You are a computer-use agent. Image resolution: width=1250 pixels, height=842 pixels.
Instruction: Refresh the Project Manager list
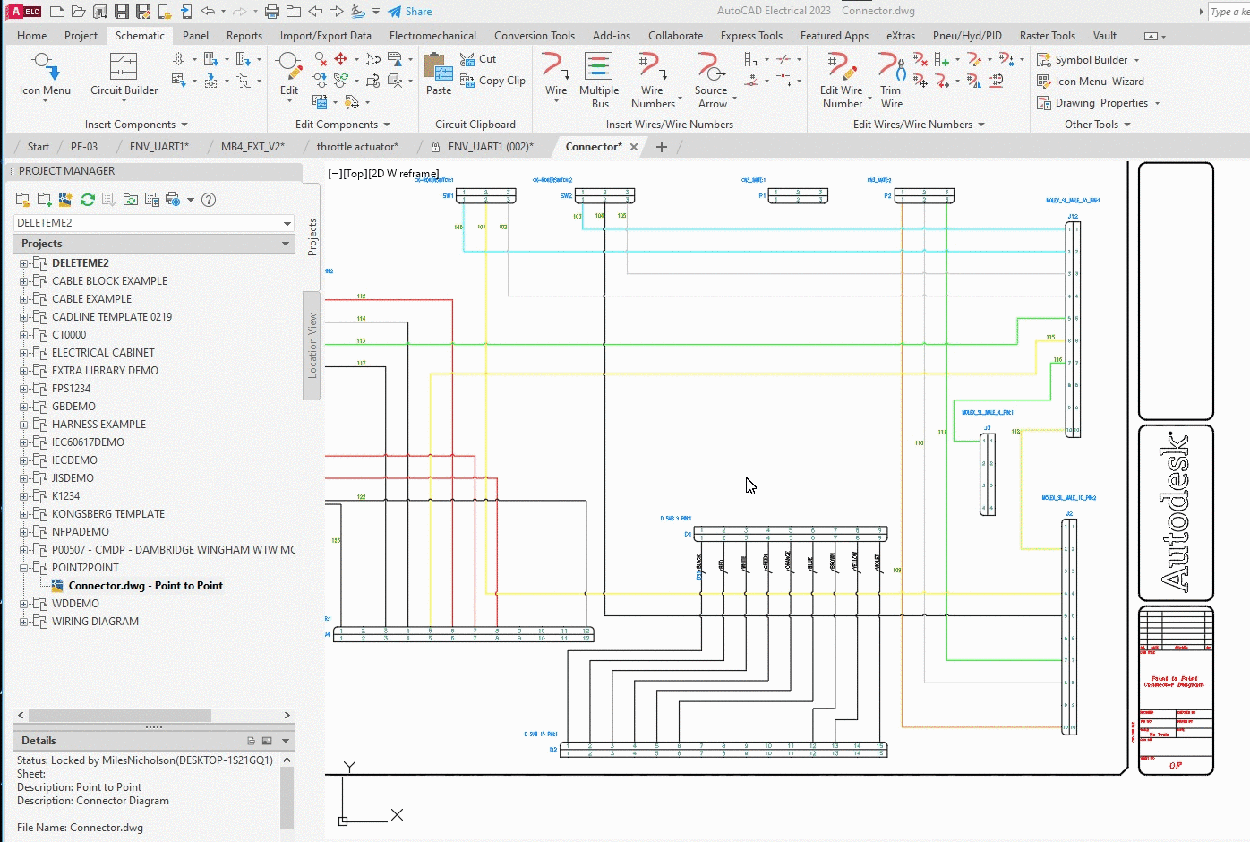tap(87, 200)
